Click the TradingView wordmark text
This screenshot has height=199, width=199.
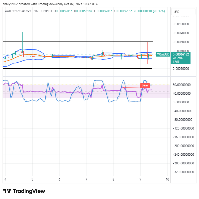tap(29, 191)
